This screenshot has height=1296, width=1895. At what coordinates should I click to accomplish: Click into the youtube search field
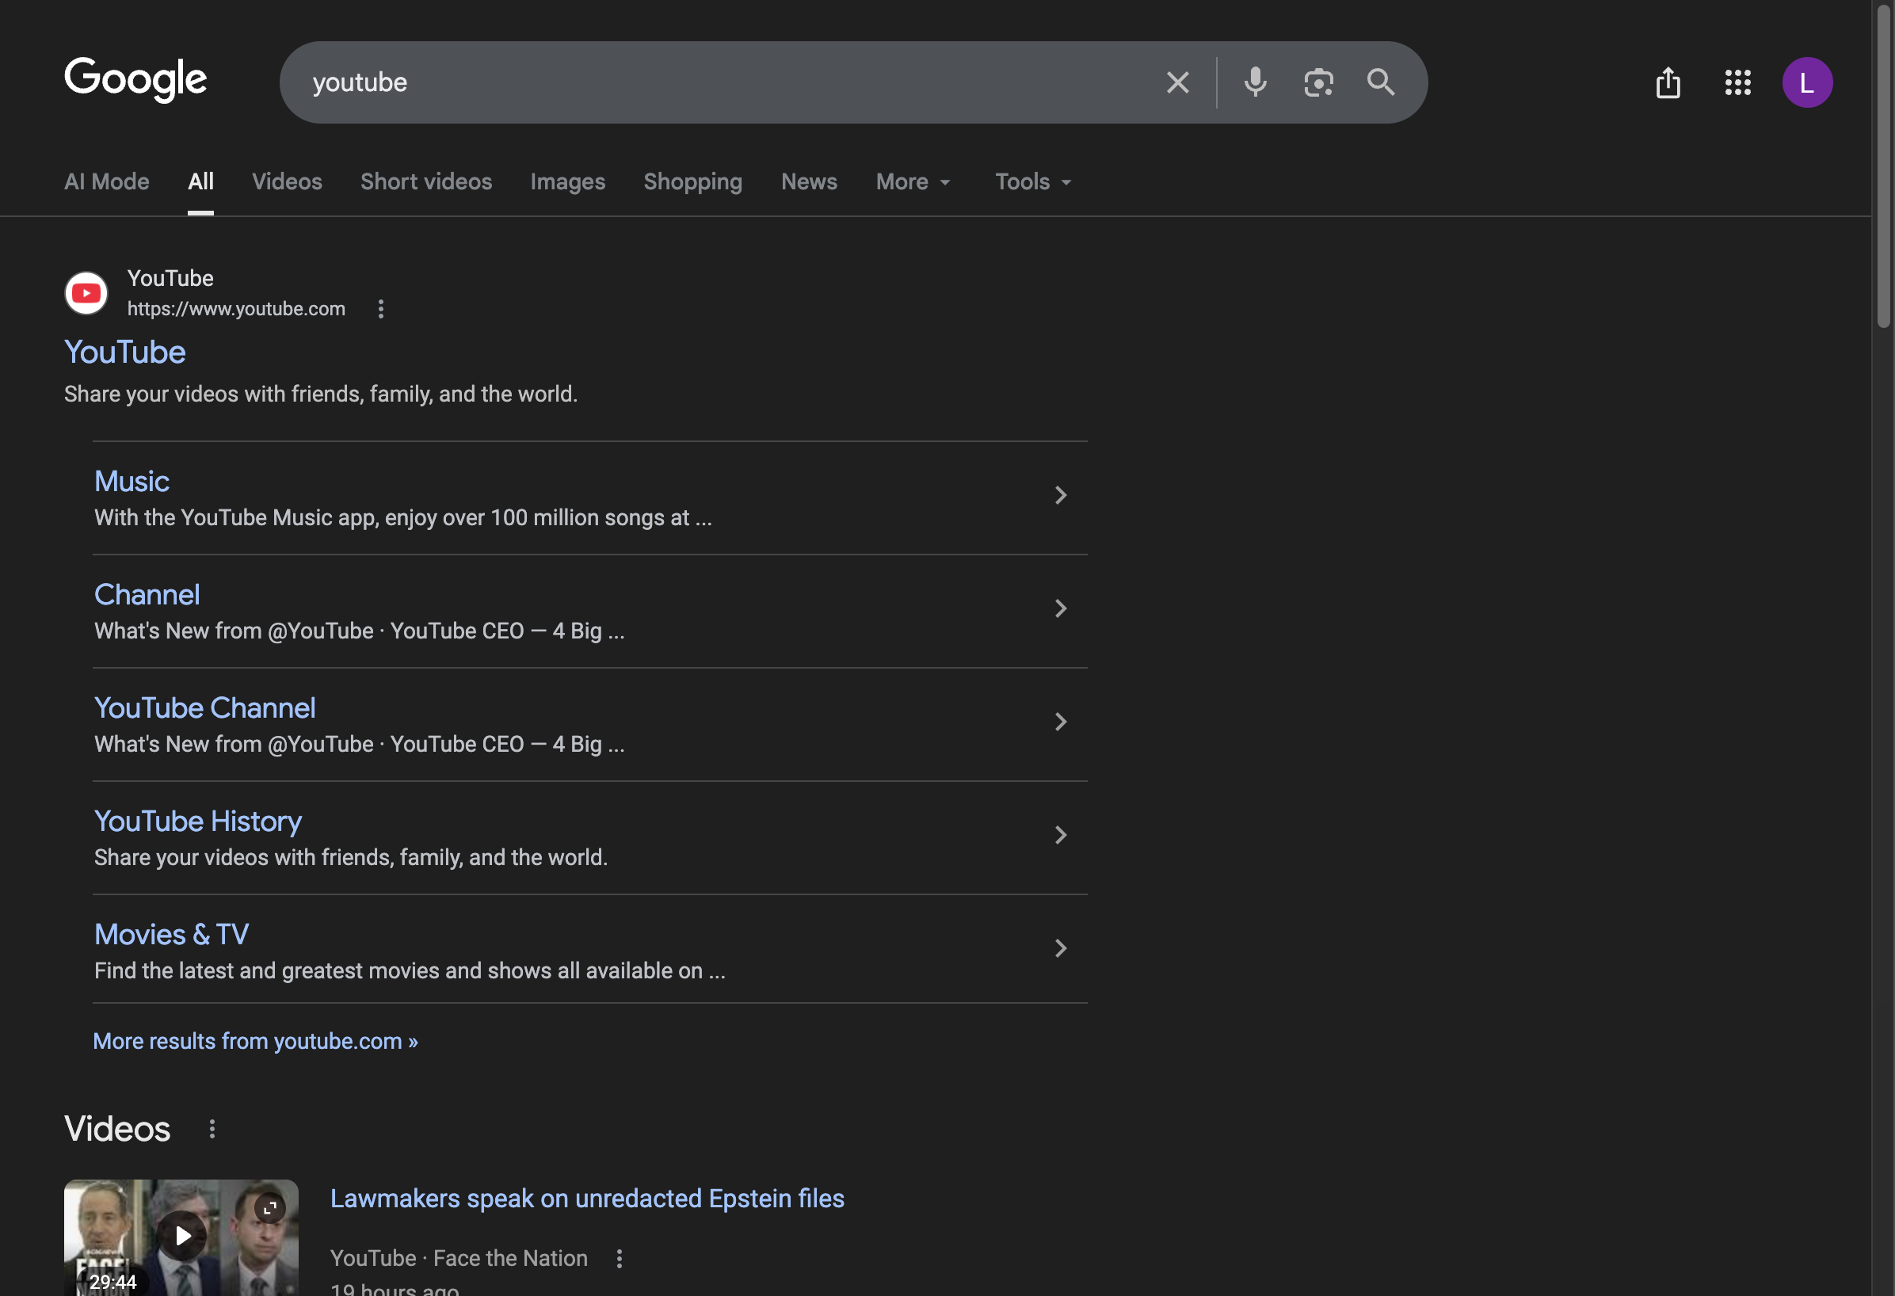coord(718,82)
